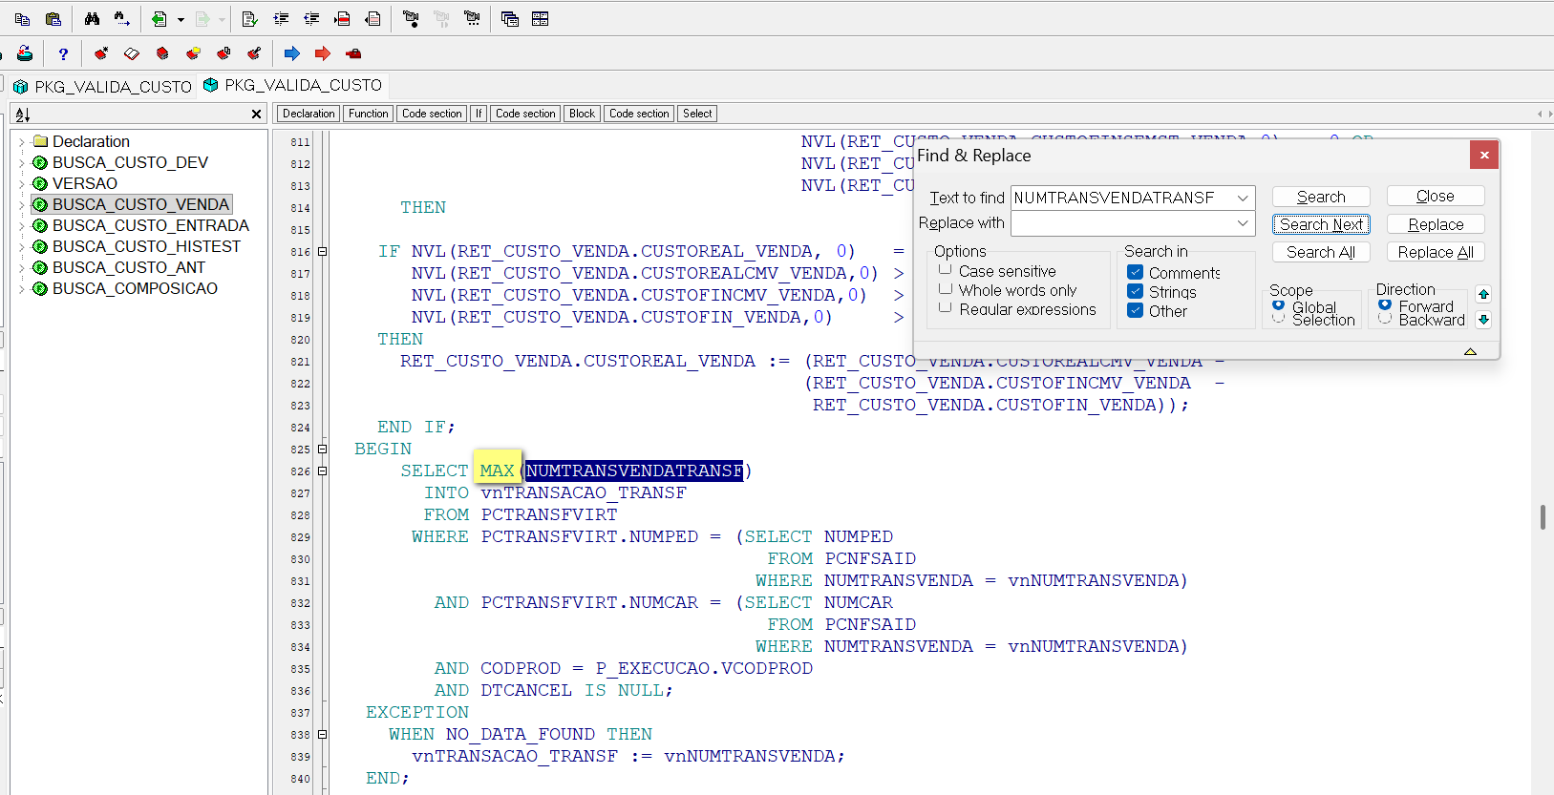Screen dimensions: 1554x795
Task: Enable the Case sensitive option
Action: pyautogui.click(x=946, y=271)
